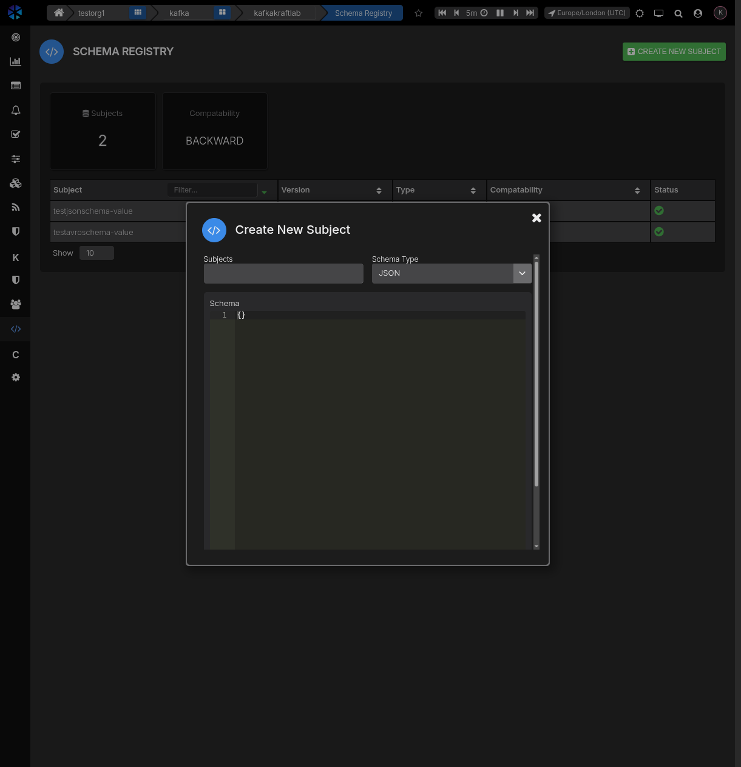The width and height of the screenshot is (741, 767).
Task: Open the Schema Type JSON dropdown
Action: [x=452, y=273]
